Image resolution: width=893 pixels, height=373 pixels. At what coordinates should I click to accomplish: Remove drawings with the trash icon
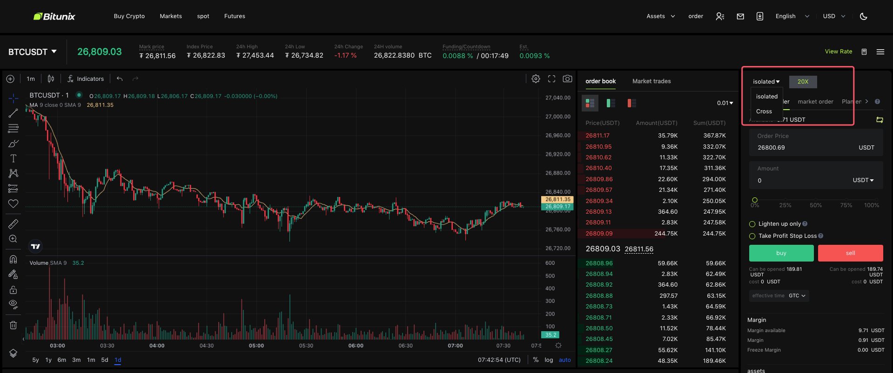13,325
